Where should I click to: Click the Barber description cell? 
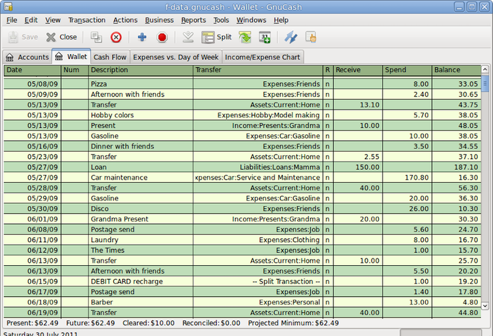[x=141, y=302]
